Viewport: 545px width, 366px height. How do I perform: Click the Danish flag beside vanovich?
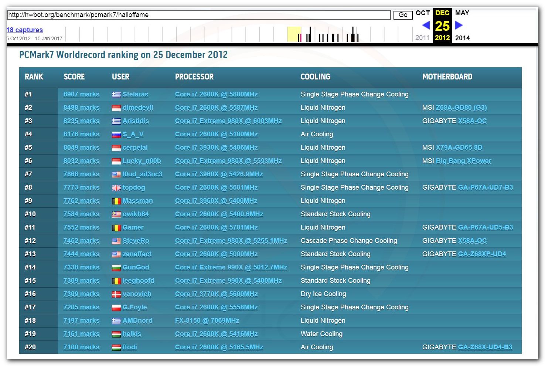116,294
